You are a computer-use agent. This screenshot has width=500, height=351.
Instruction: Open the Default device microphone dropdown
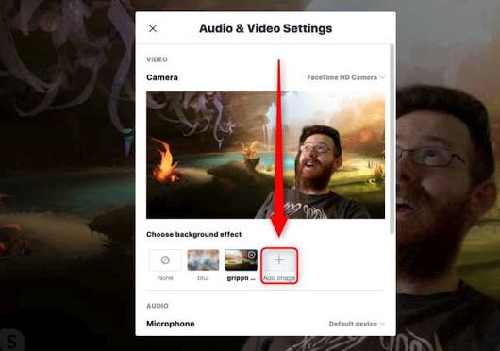click(x=357, y=324)
